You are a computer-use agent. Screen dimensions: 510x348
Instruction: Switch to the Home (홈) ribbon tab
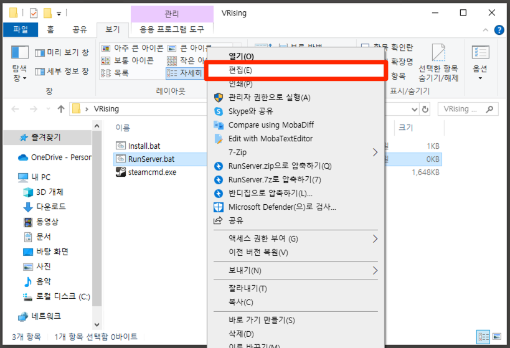tap(50, 30)
